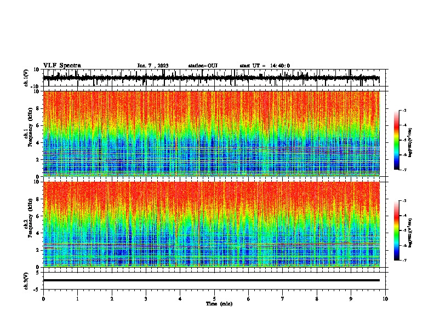The width and height of the screenshot is (434, 335).
Task: Click the "-7" label on lower color bar
Action: click(x=404, y=261)
